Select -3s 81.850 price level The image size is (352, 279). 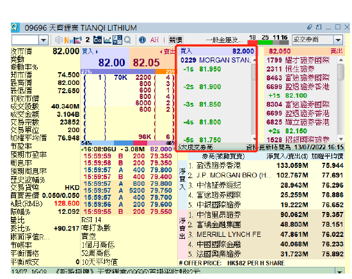tap(202, 104)
